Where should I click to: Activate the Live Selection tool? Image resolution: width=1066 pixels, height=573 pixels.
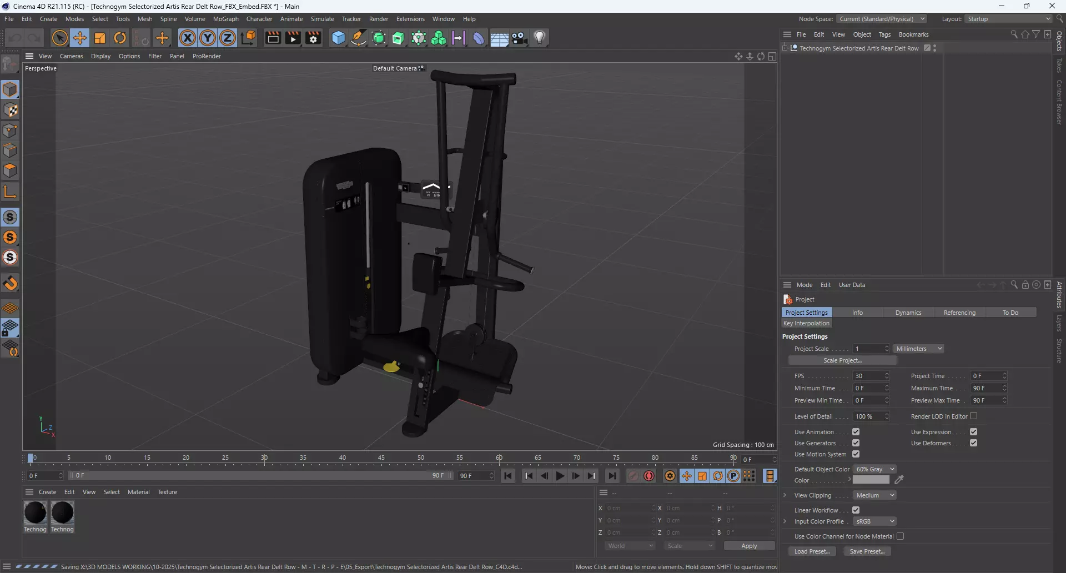pyautogui.click(x=59, y=38)
